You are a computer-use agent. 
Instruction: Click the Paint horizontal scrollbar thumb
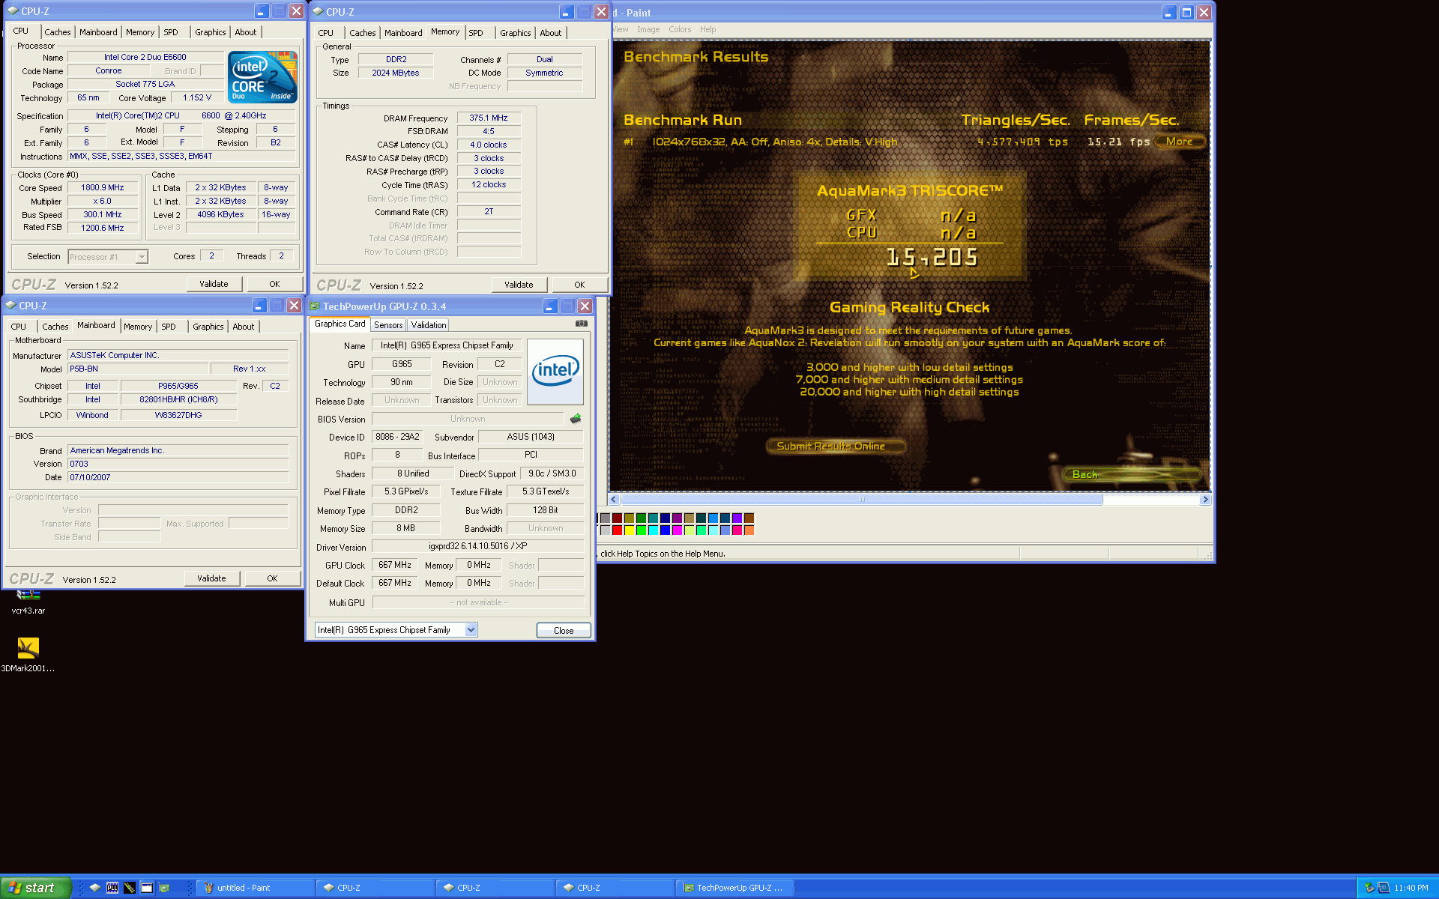coord(861,500)
